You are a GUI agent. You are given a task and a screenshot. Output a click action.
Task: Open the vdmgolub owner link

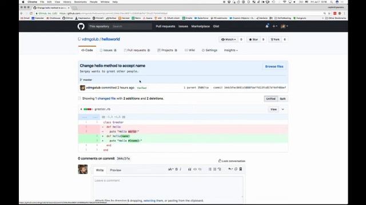coord(90,39)
